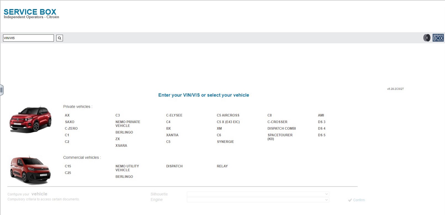Open the Service Box logo icon at right

click(x=438, y=38)
